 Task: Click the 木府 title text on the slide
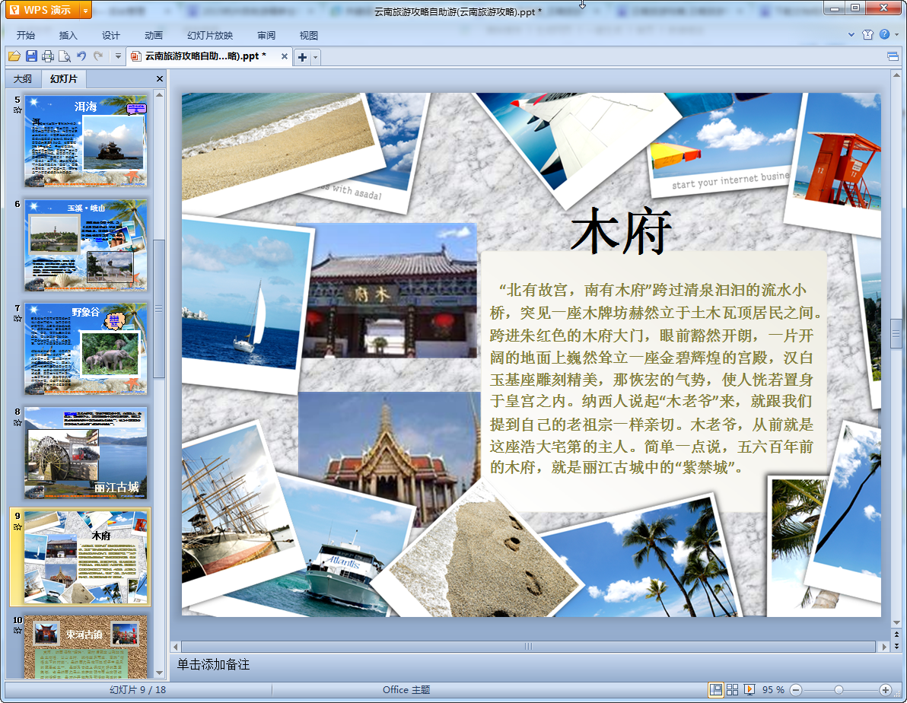click(x=621, y=231)
